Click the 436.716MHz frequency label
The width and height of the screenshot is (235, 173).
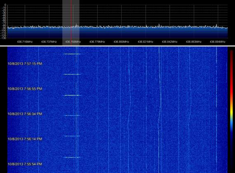click(x=25, y=42)
